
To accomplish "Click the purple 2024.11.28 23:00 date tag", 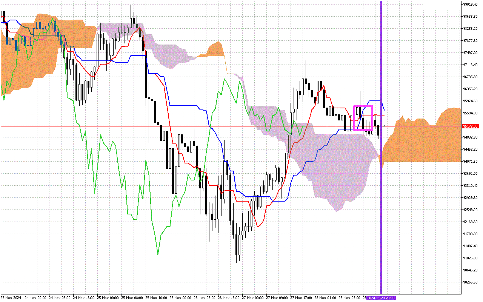I will [381, 298].
